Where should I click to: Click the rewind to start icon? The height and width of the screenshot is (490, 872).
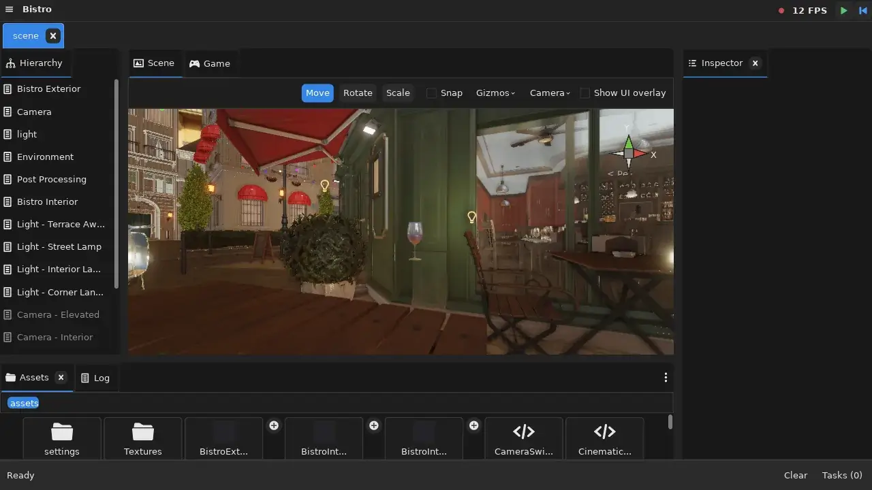point(862,10)
